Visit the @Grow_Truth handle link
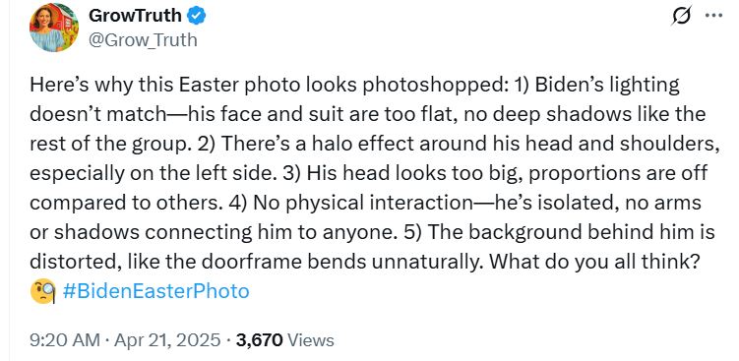The width and height of the screenshot is (739, 361). pos(143,40)
